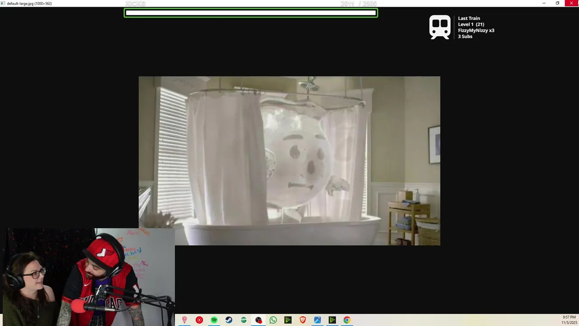Screen dimensions: 579x326
Task: Open the green arrow app beside WhatsApp
Action: click(288, 320)
